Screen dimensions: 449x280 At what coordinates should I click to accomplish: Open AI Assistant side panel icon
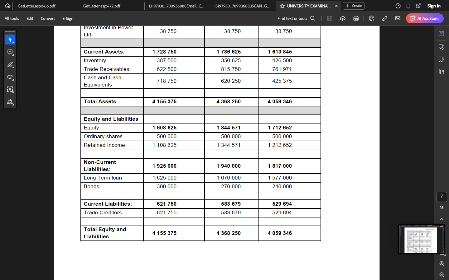pyautogui.click(x=442, y=34)
